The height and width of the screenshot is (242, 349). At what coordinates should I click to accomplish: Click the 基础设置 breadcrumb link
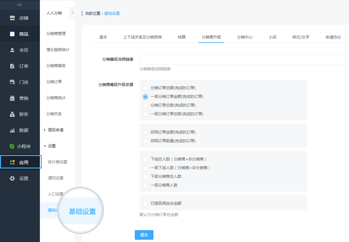pyautogui.click(x=112, y=13)
